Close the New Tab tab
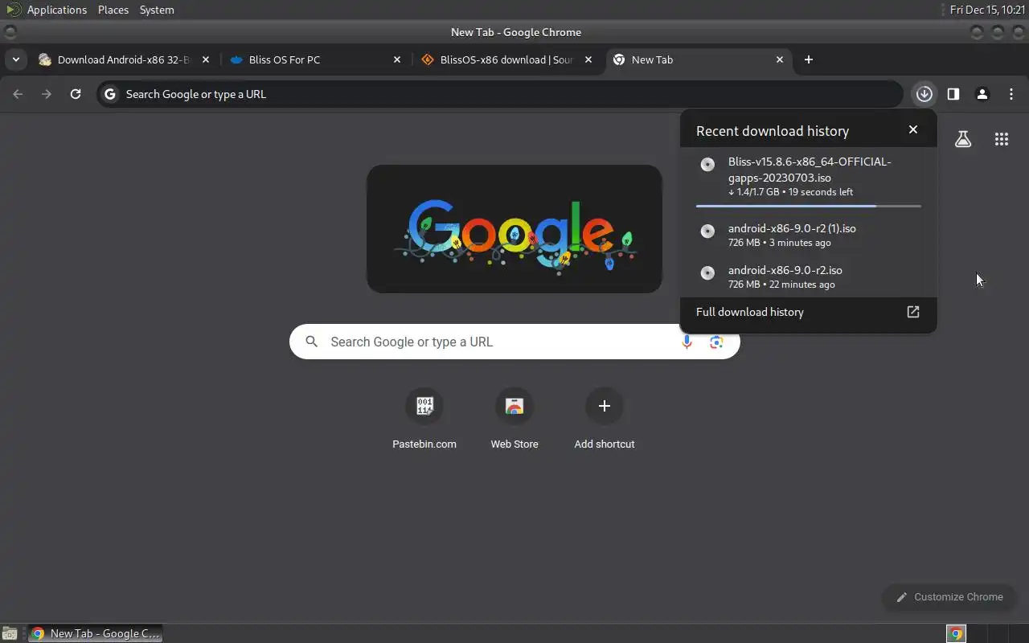The height and width of the screenshot is (643, 1029). tap(780, 59)
